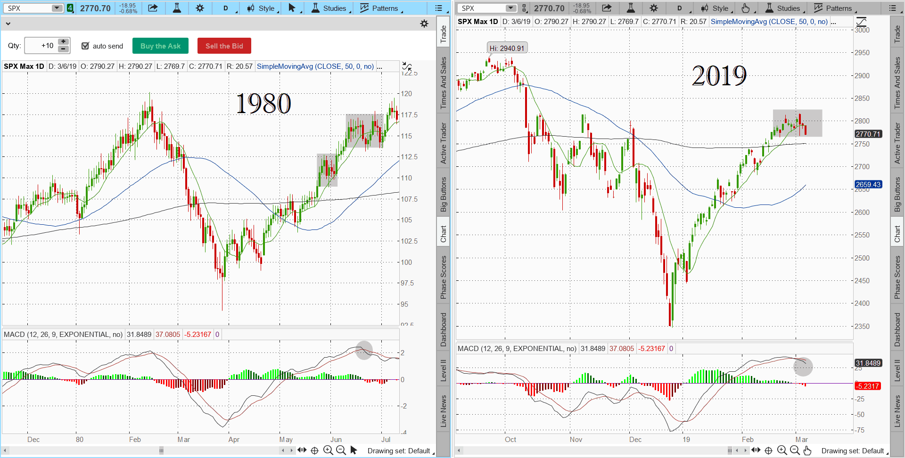Click zoom in magnifier below left chart

[328, 450]
